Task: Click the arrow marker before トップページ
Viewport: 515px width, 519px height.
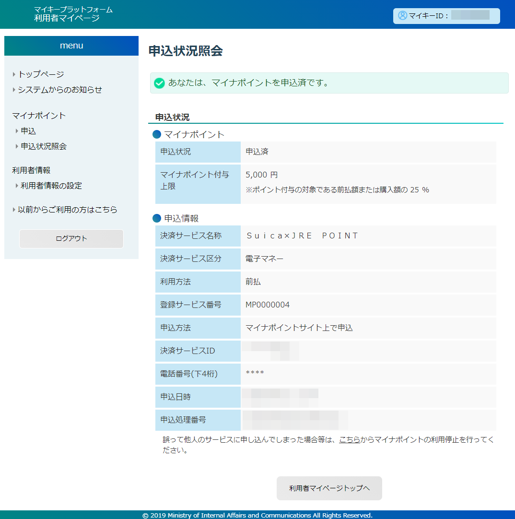Action: click(x=14, y=74)
